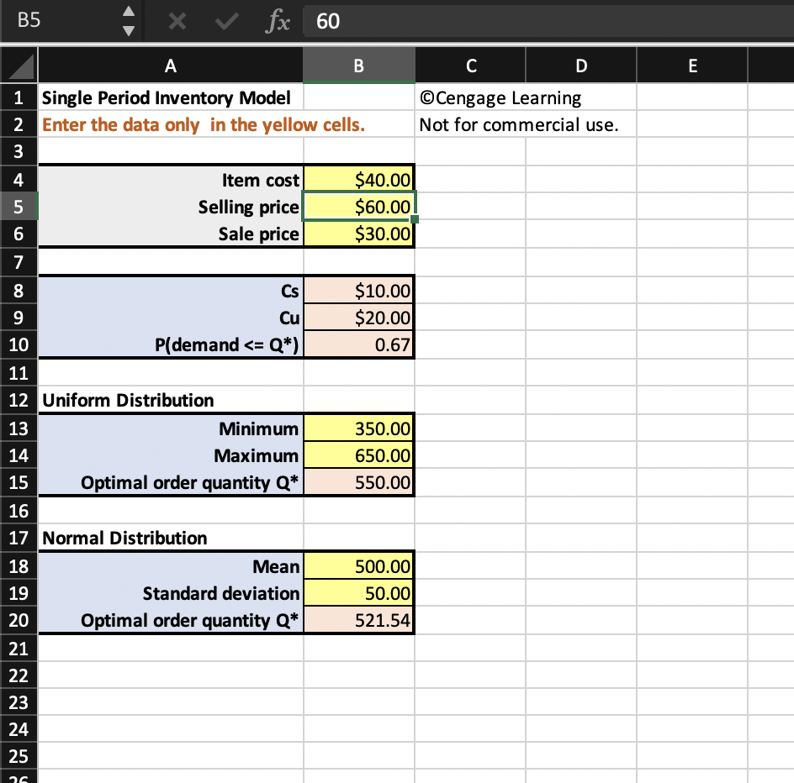Image resolution: width=794 pixels, height=783 pixels.
Task: Click the Name Box down arrow
Action: pos(129,31)
